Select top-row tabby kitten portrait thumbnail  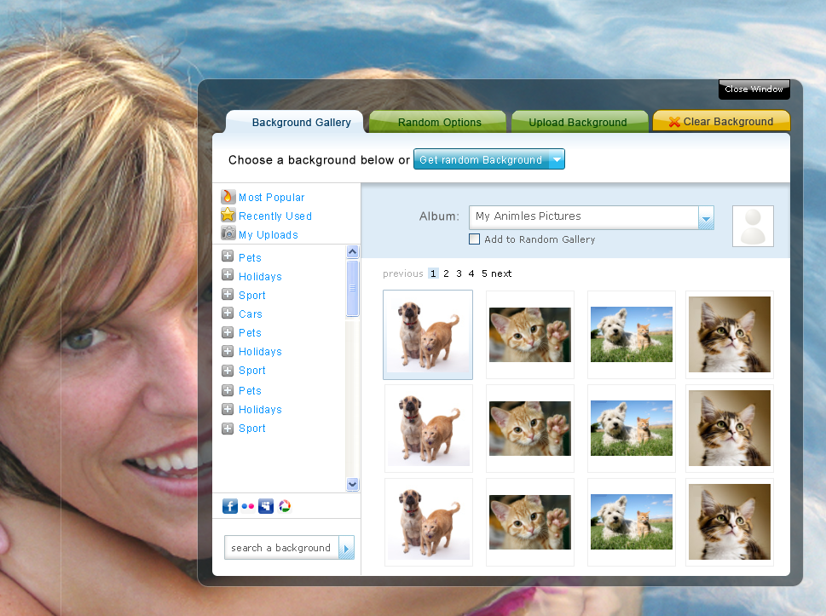coord(730,335)
